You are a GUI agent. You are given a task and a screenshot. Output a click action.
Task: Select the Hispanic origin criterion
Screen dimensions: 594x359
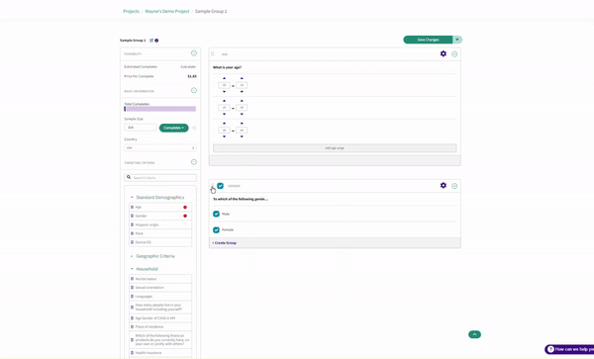click(x=159, y=224)
